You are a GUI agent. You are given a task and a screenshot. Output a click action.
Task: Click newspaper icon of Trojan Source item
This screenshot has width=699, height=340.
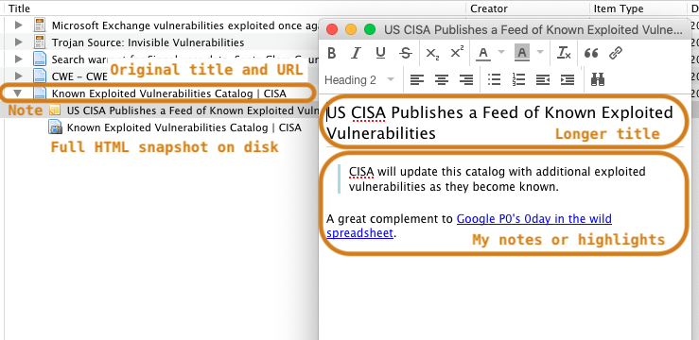tap(40, 42)
